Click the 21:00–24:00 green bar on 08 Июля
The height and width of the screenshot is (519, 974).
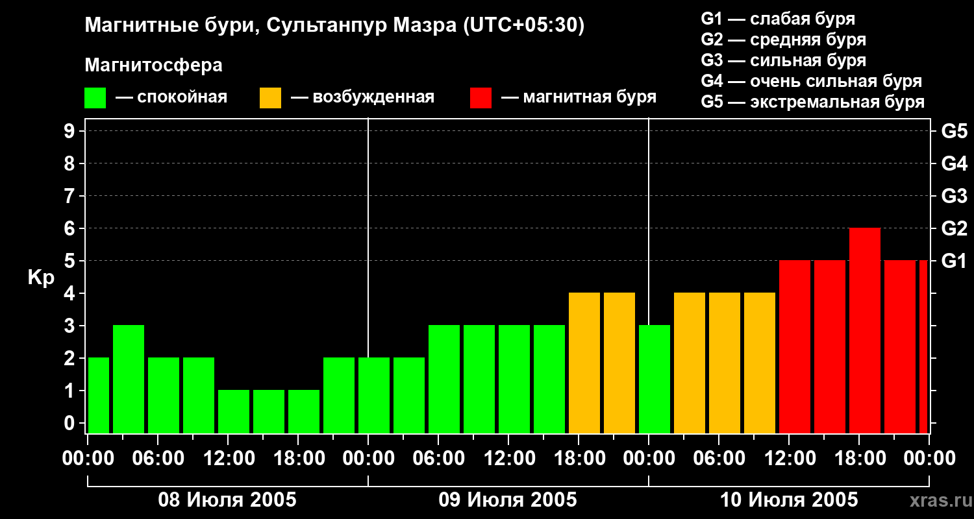[x=339, y=396]
